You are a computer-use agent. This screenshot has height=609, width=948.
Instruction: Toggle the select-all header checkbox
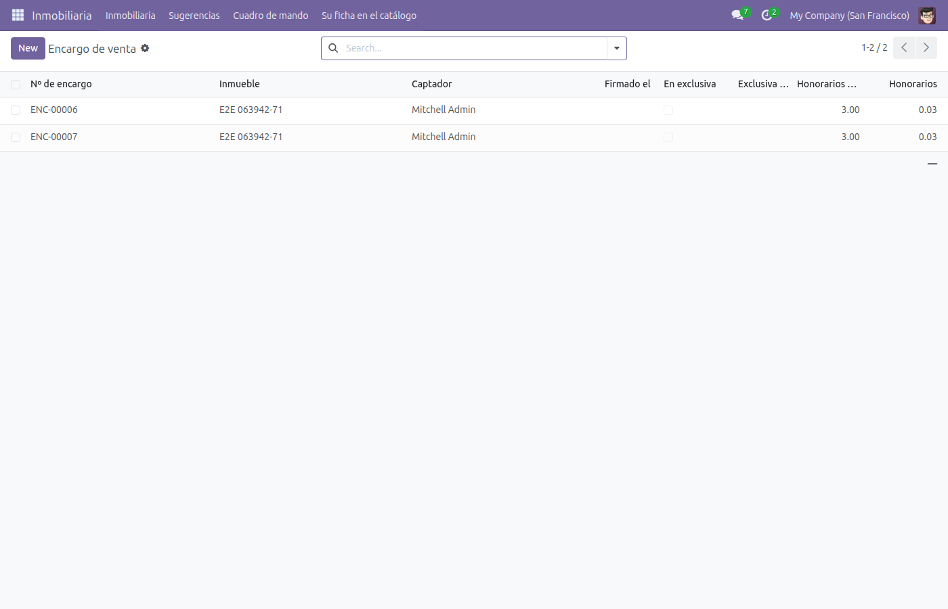[x=16, y=85]
